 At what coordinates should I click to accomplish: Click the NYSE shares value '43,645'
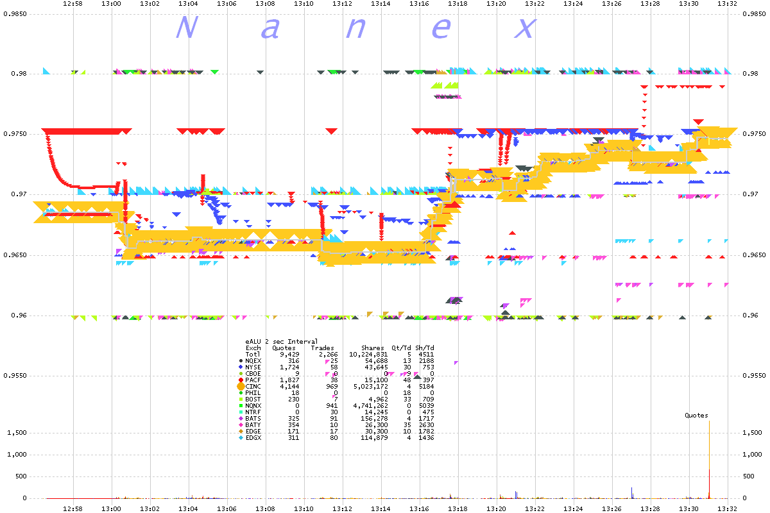coord(376,367)
